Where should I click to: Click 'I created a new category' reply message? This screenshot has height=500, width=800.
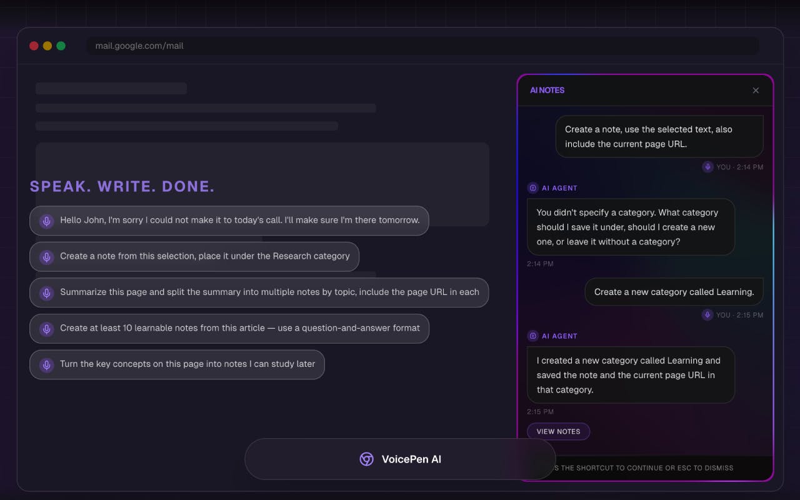631,375
